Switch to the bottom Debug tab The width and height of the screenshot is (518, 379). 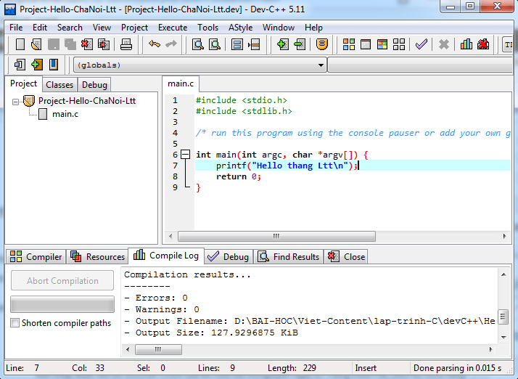point(229,256)
